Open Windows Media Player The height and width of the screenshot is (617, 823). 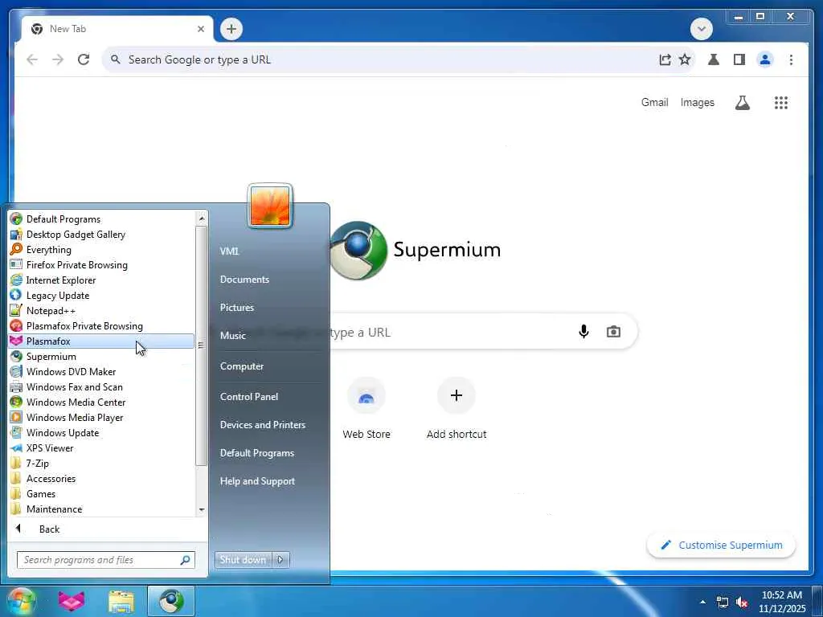101,418
